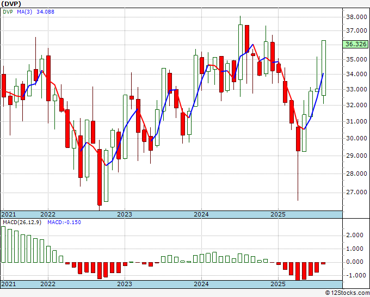Click the 31.000 price axis label
The image size is (370, 297).
click(x=356, y=121)
